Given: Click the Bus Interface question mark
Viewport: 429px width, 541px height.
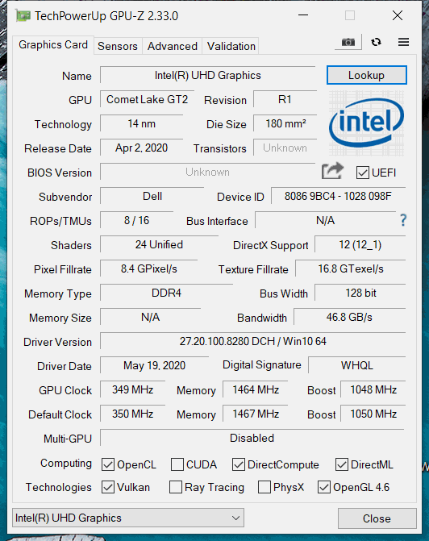Looking at the screenshot, I should click(403, 220).
